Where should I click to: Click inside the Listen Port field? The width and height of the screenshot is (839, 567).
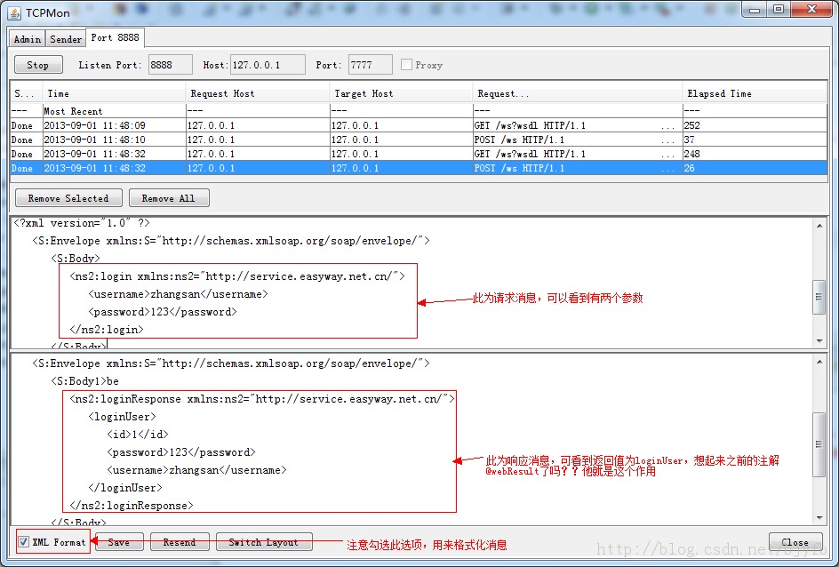(x=170, y=64)
